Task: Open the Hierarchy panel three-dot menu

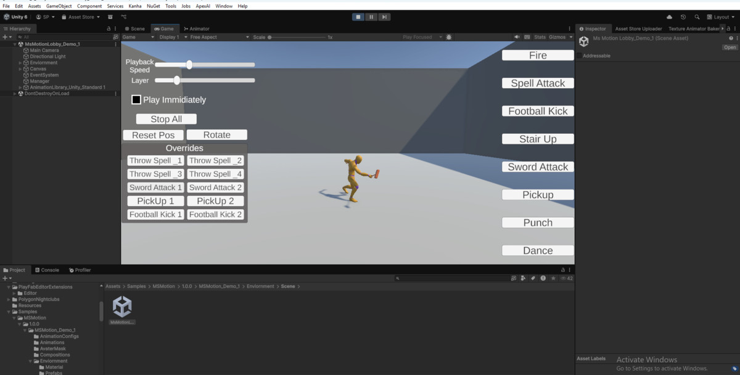Action: 116,28
